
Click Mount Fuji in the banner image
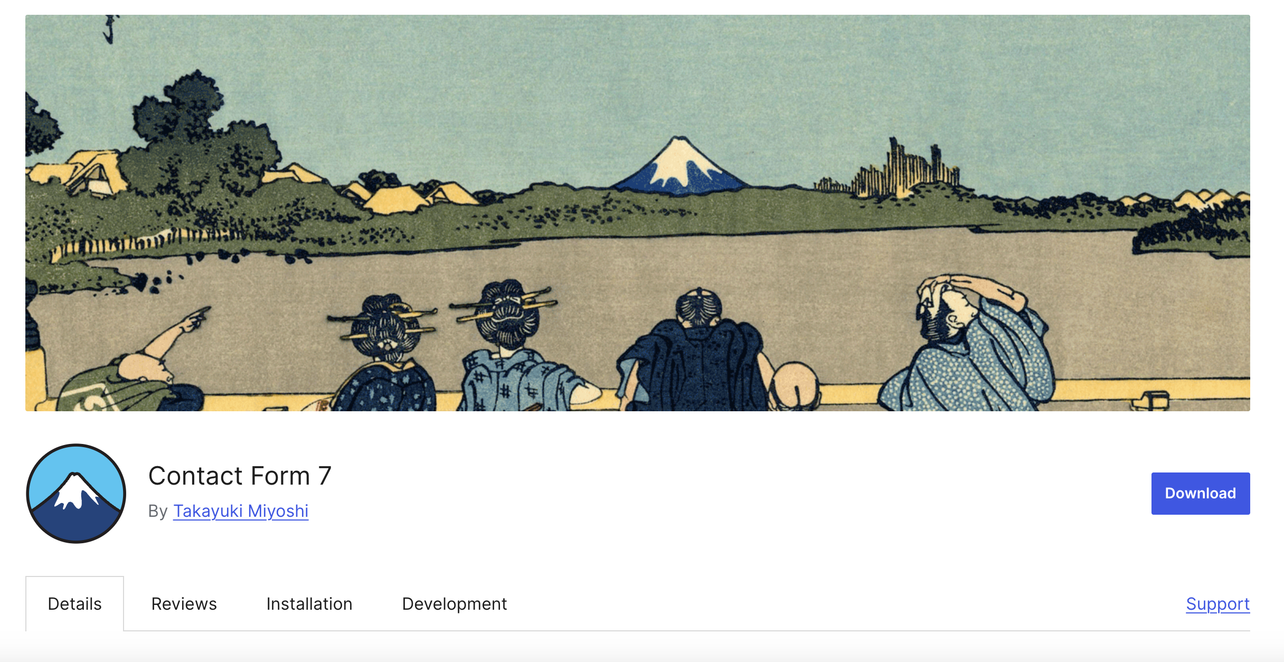click(x=680, y=165)
